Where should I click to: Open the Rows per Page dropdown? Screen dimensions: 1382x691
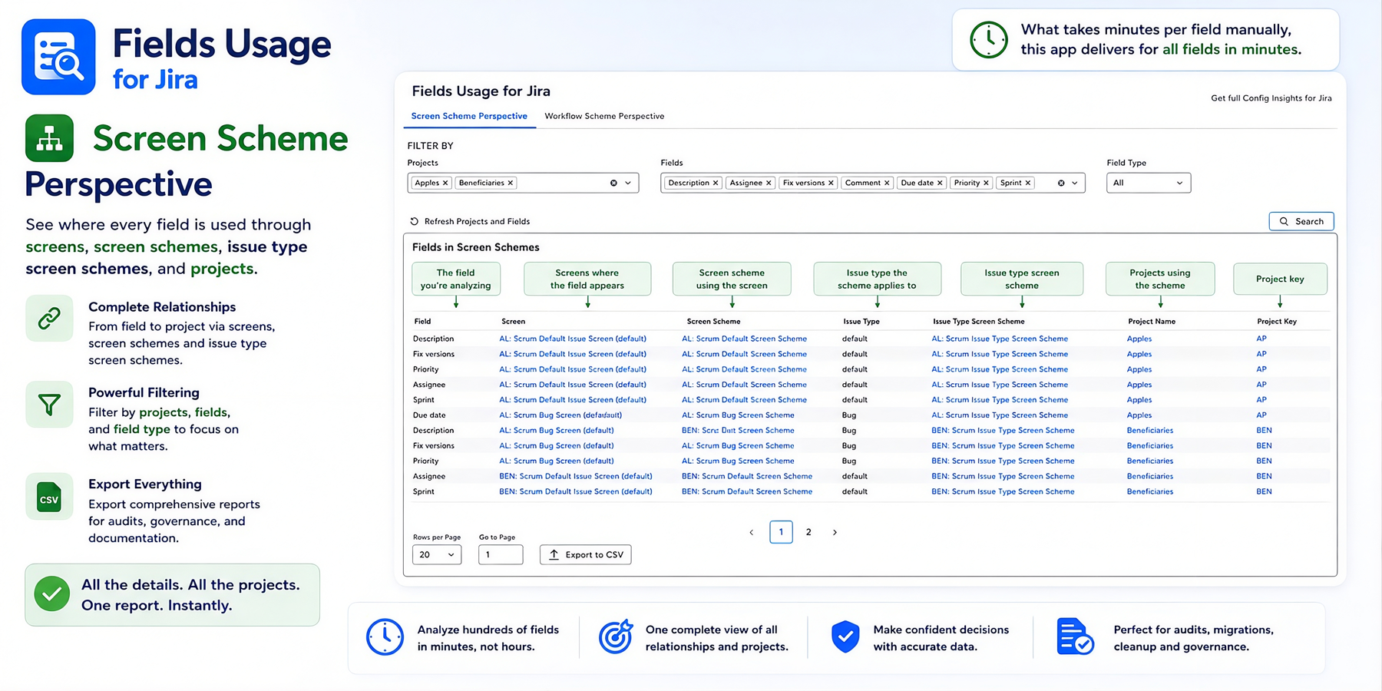437,554
